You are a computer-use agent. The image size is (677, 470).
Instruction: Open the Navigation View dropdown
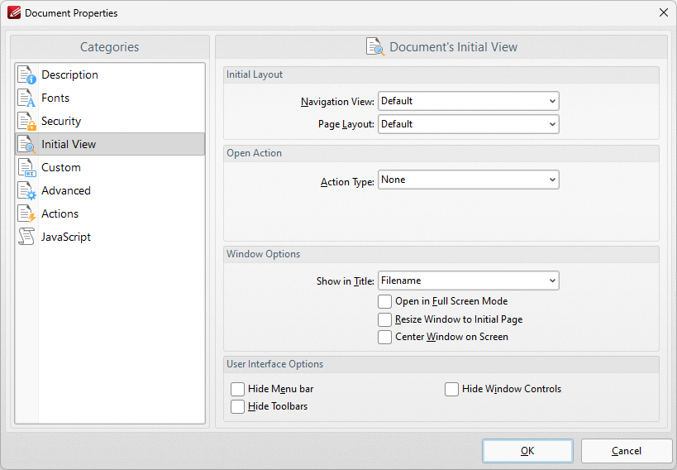[468, 101]
